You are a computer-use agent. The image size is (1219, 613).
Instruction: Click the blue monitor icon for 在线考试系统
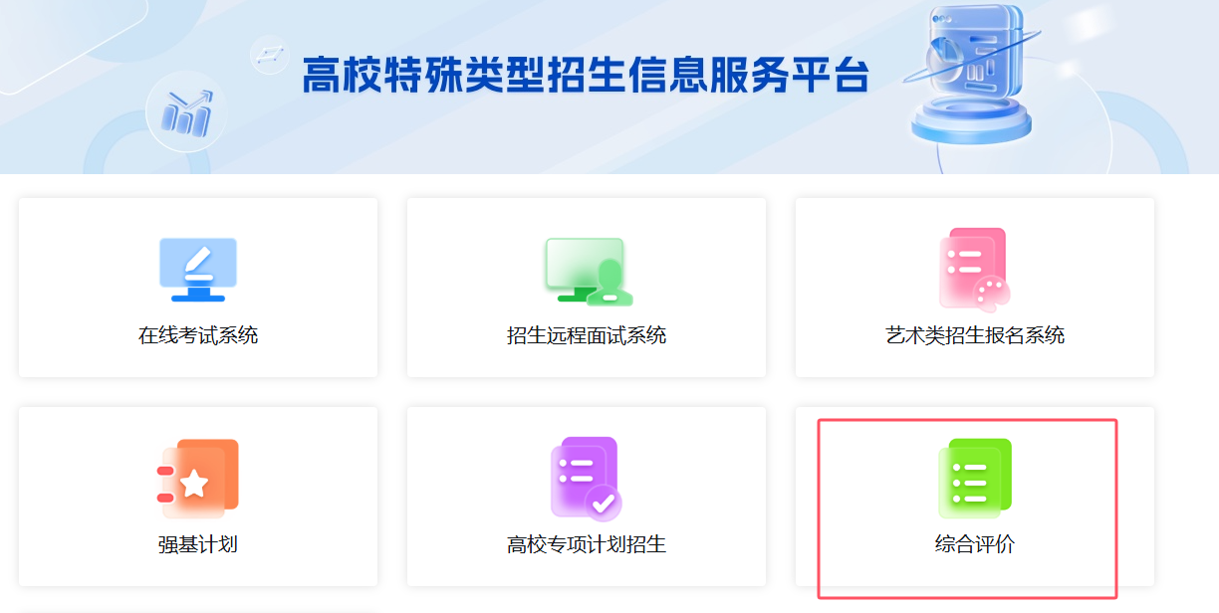198,270
